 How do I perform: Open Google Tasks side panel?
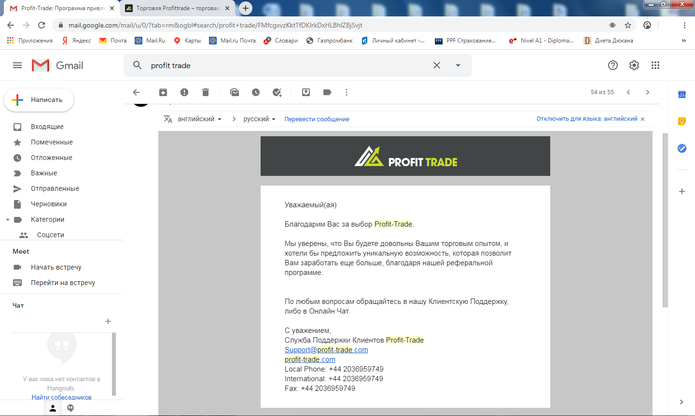click(682, 148)
